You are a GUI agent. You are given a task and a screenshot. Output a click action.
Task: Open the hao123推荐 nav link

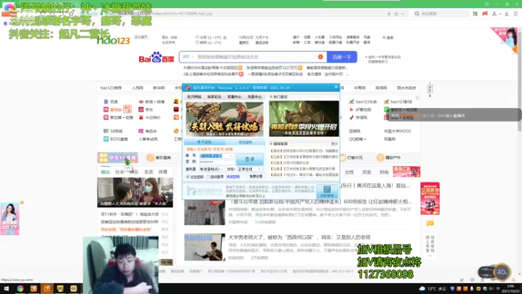click(x=111, y=88)
